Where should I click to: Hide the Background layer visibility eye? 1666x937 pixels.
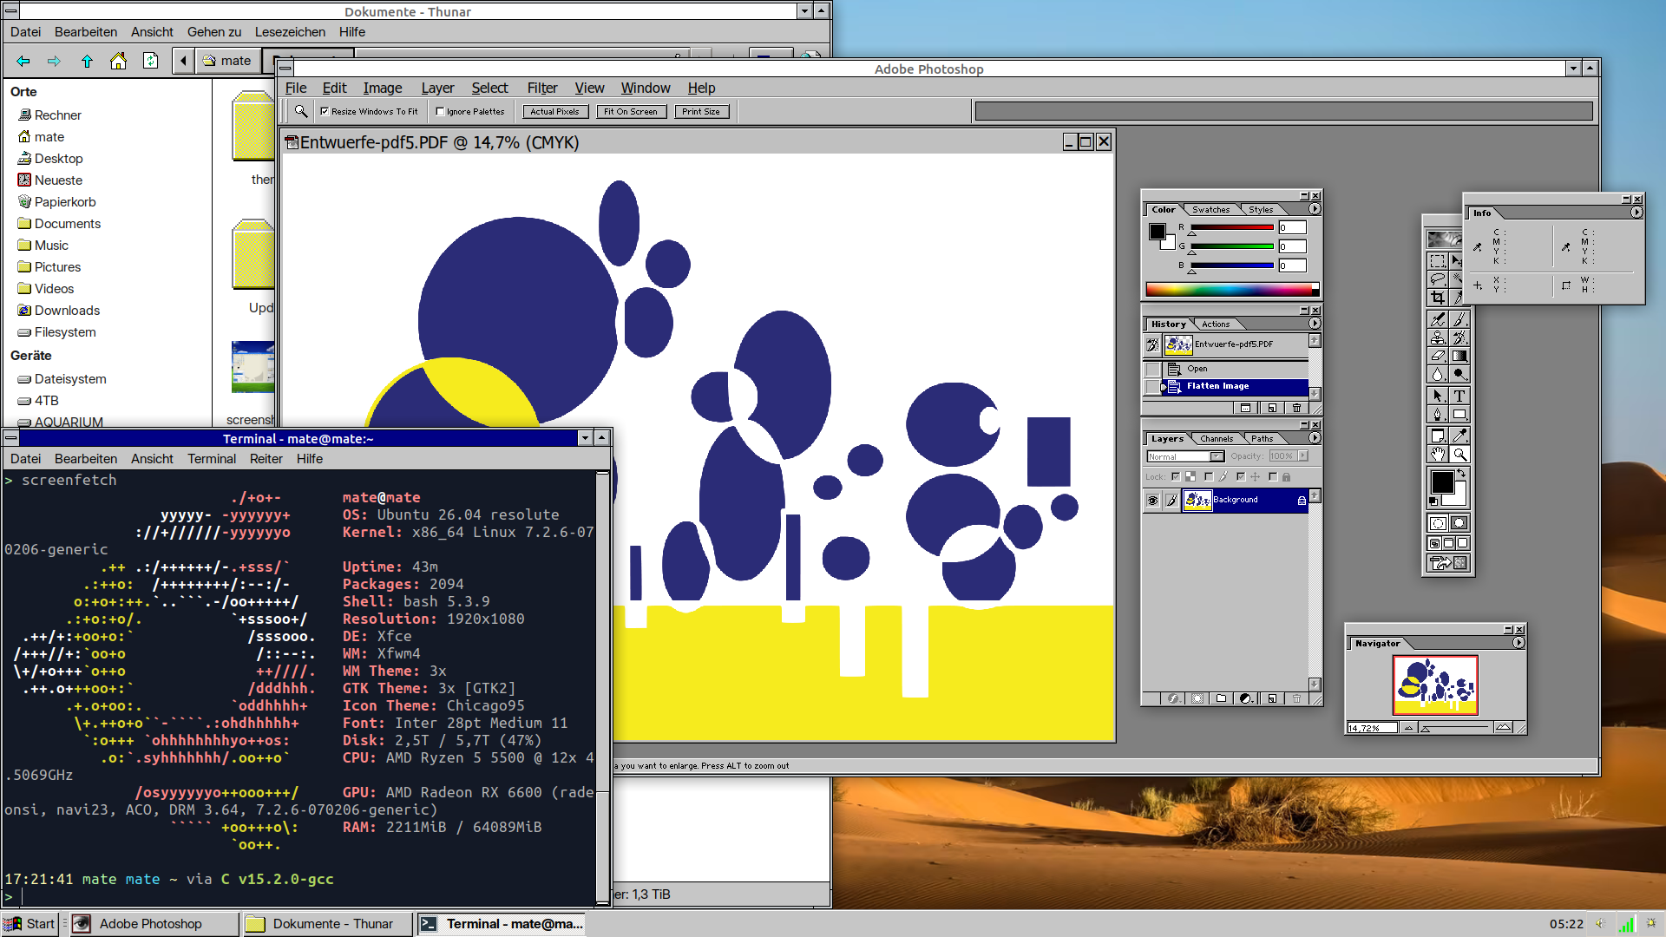[x=1152, y=501]
